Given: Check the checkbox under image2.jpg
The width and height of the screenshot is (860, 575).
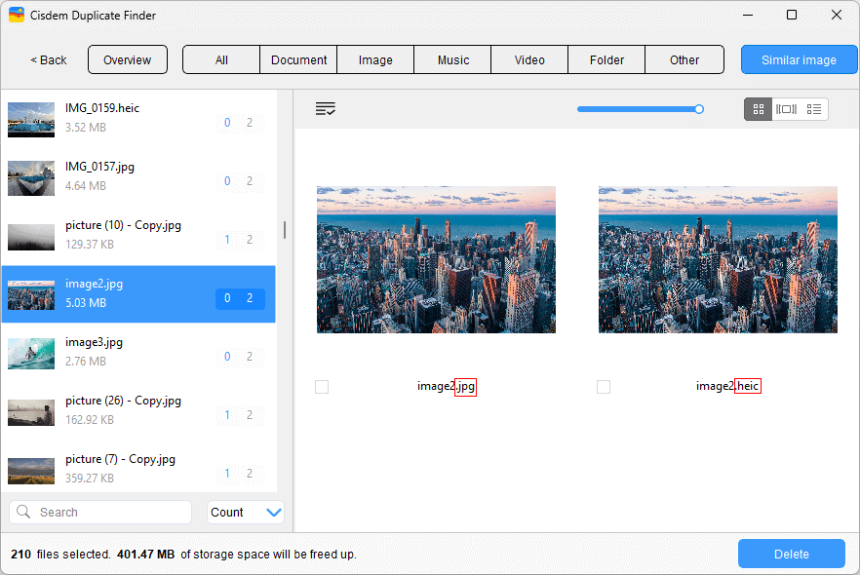Looking at the screenshot, I should (322, 387).
